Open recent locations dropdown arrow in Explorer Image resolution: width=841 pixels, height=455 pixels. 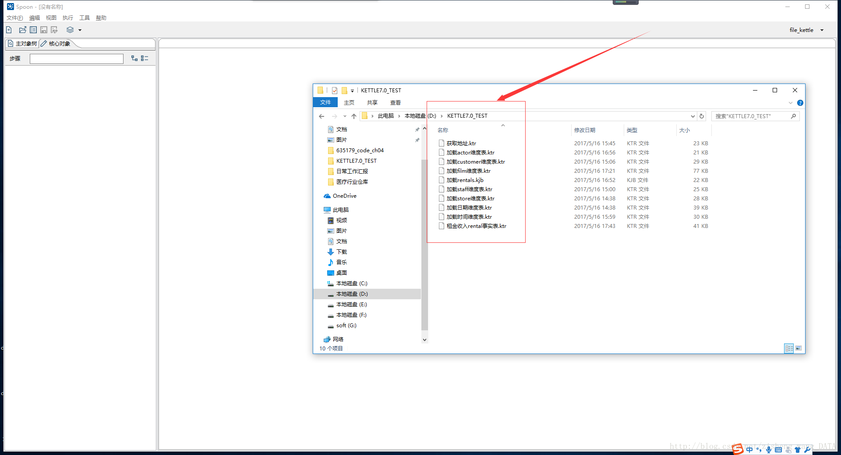pos(345,116)
